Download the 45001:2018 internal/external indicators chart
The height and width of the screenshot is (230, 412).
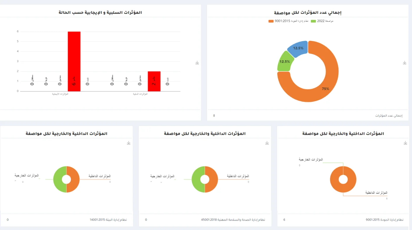[267, 143]
